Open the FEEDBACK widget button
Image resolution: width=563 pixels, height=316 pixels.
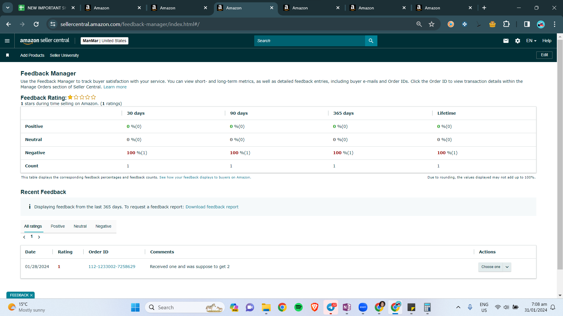point(19,296)
